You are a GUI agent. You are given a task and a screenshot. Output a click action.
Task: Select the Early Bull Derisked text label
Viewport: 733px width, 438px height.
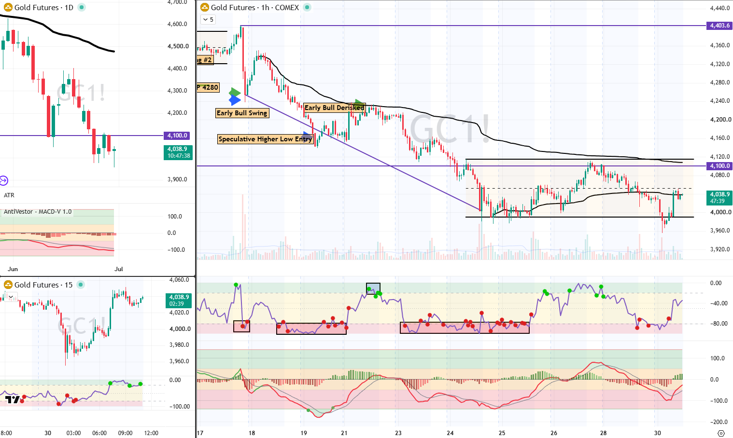334,108
